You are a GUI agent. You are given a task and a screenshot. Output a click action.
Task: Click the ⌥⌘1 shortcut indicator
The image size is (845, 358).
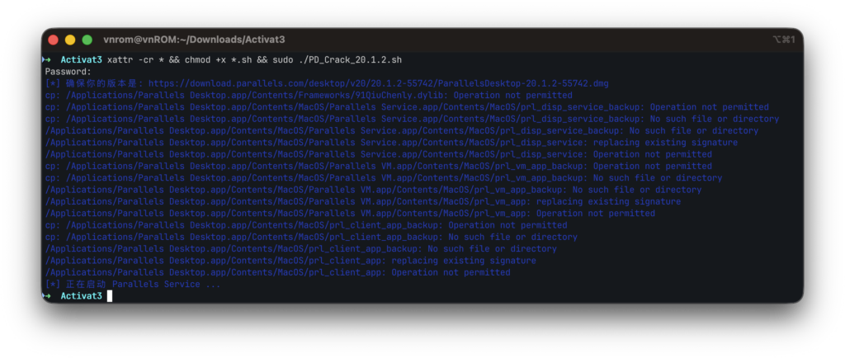click(x=782, y=40)
